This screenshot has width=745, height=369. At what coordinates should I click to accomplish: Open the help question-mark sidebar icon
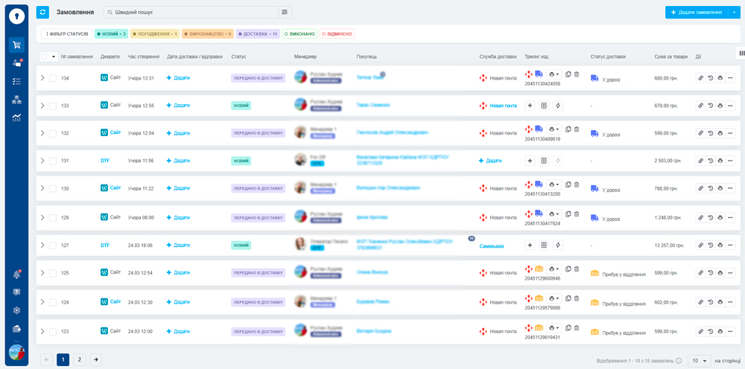16,292
